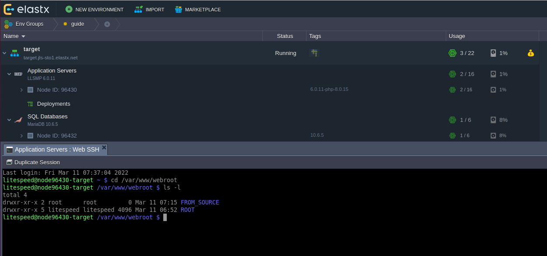The image size is (547, 256).
Task: Sort by the Name column header
Action: coord(14,36)
